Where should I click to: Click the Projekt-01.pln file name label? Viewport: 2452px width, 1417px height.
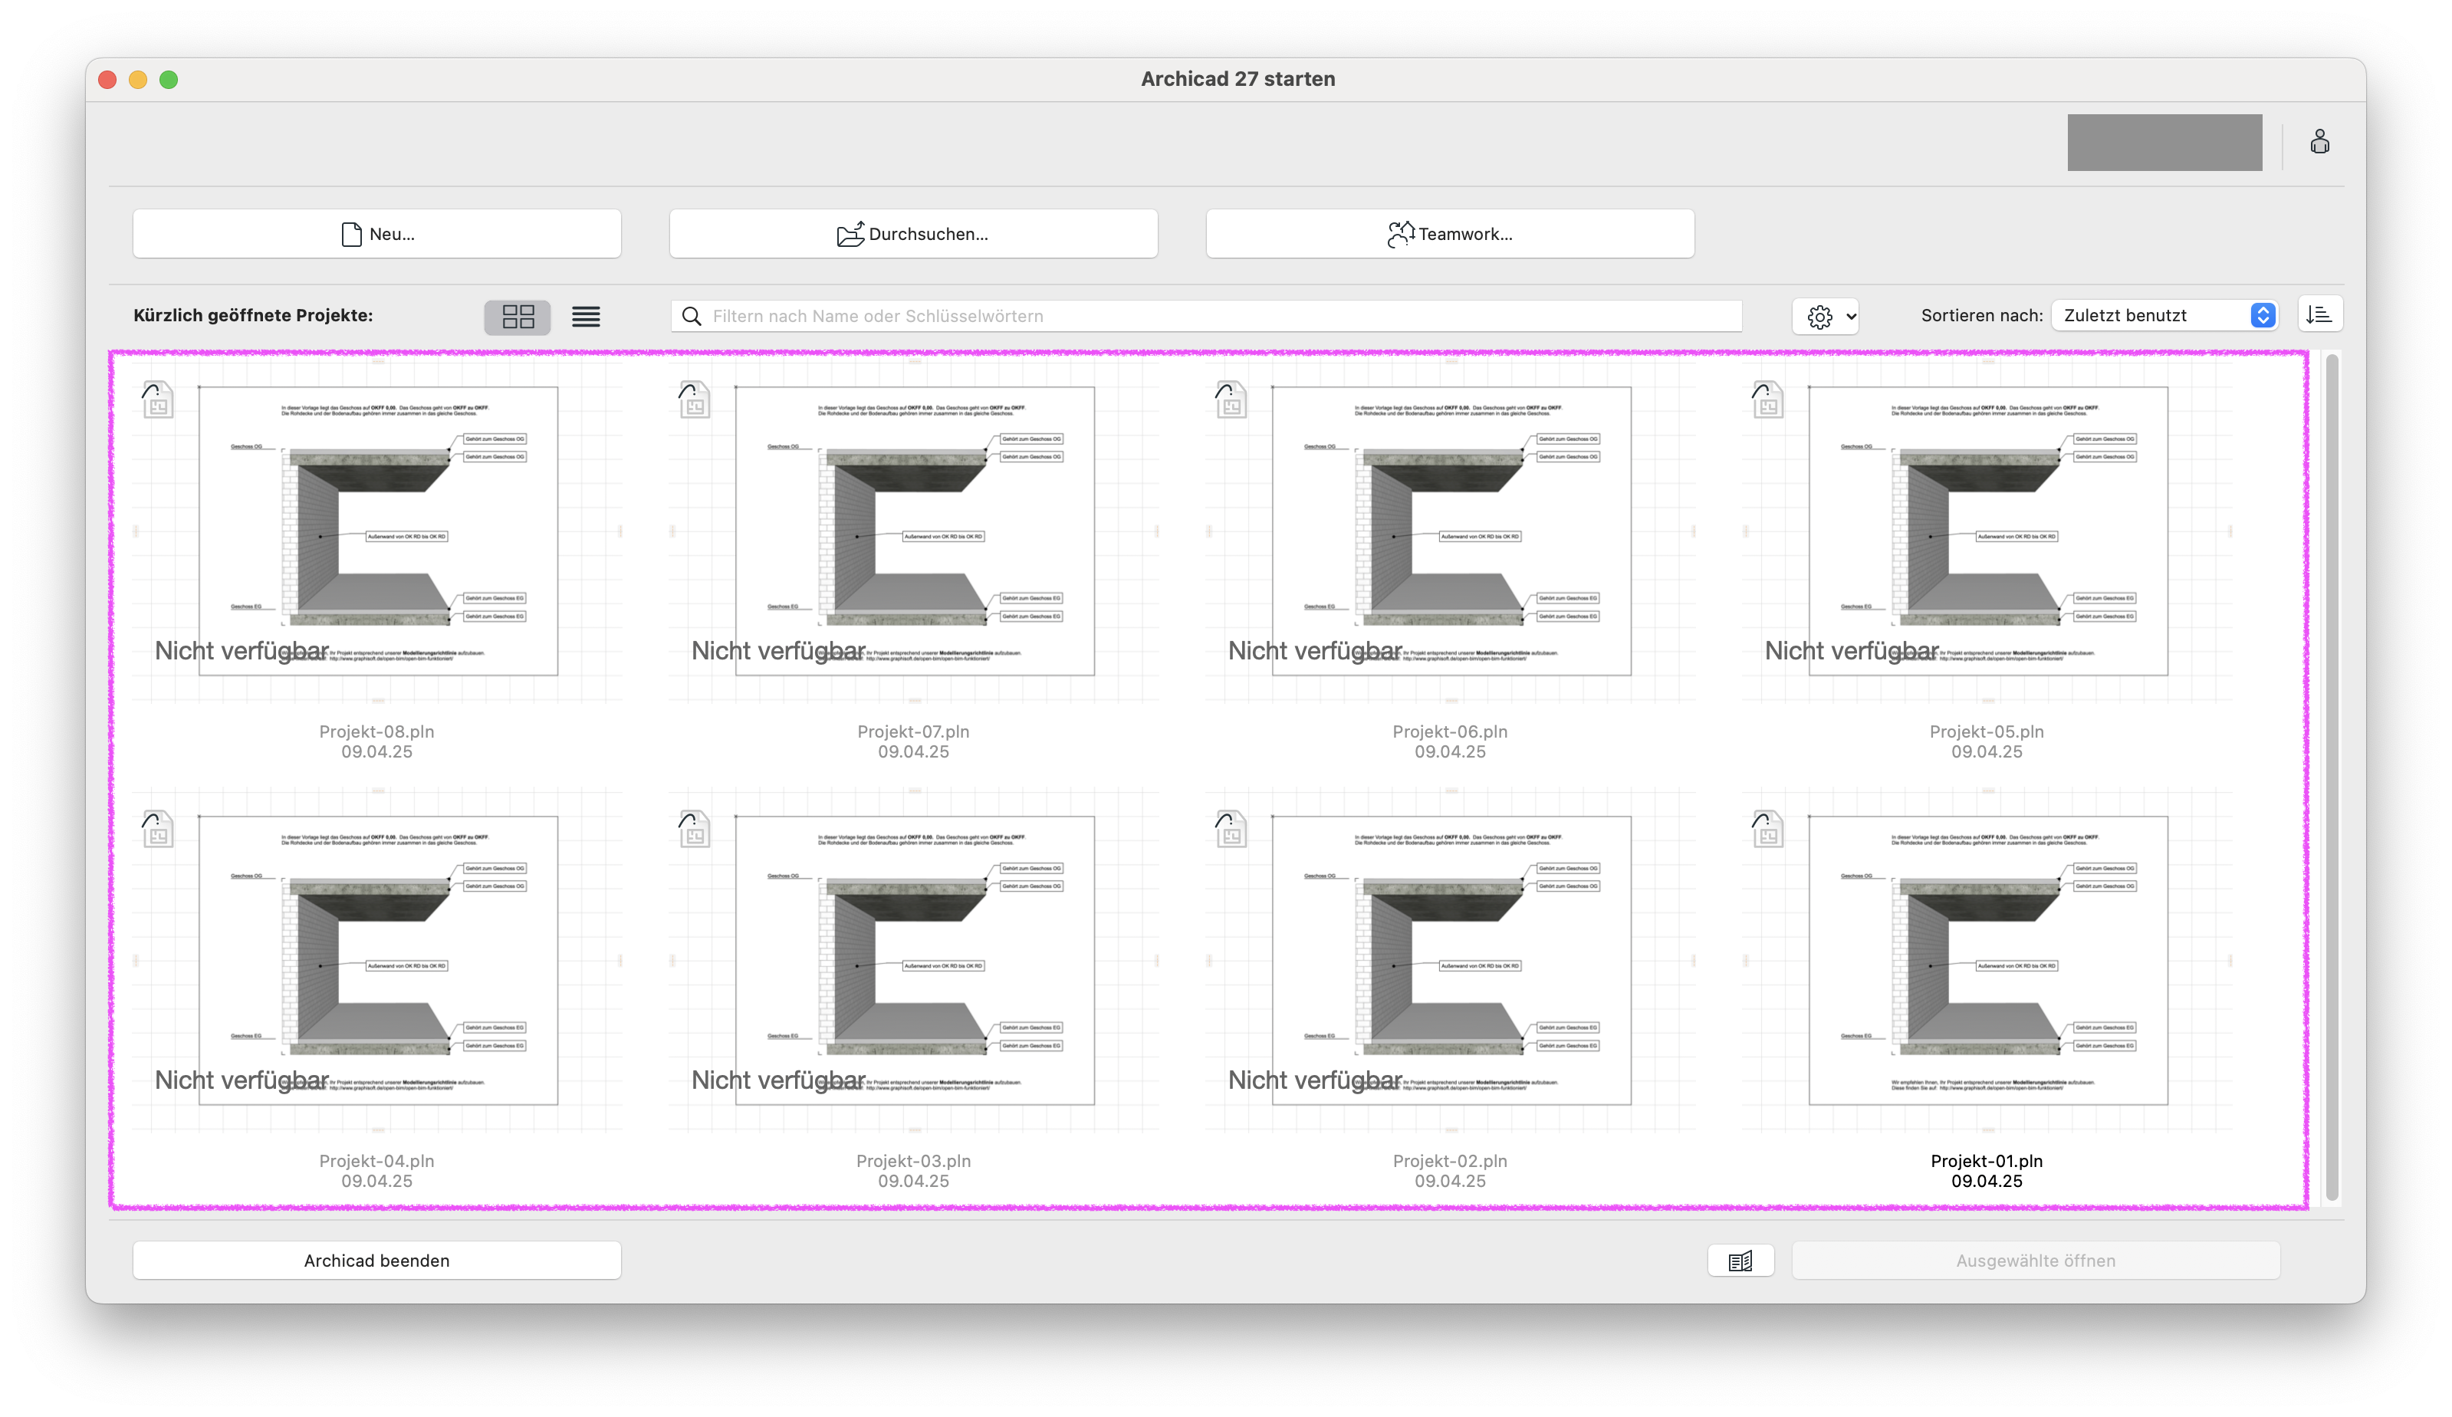point(1987,1160)
